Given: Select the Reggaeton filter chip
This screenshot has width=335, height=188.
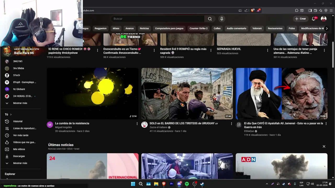Looking at the screenshot, I should click(x=100, y=28).
